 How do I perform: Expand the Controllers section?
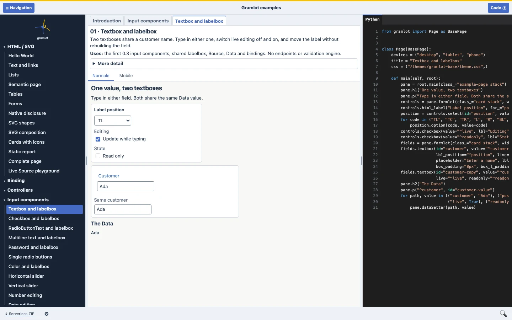pos(20,190)
